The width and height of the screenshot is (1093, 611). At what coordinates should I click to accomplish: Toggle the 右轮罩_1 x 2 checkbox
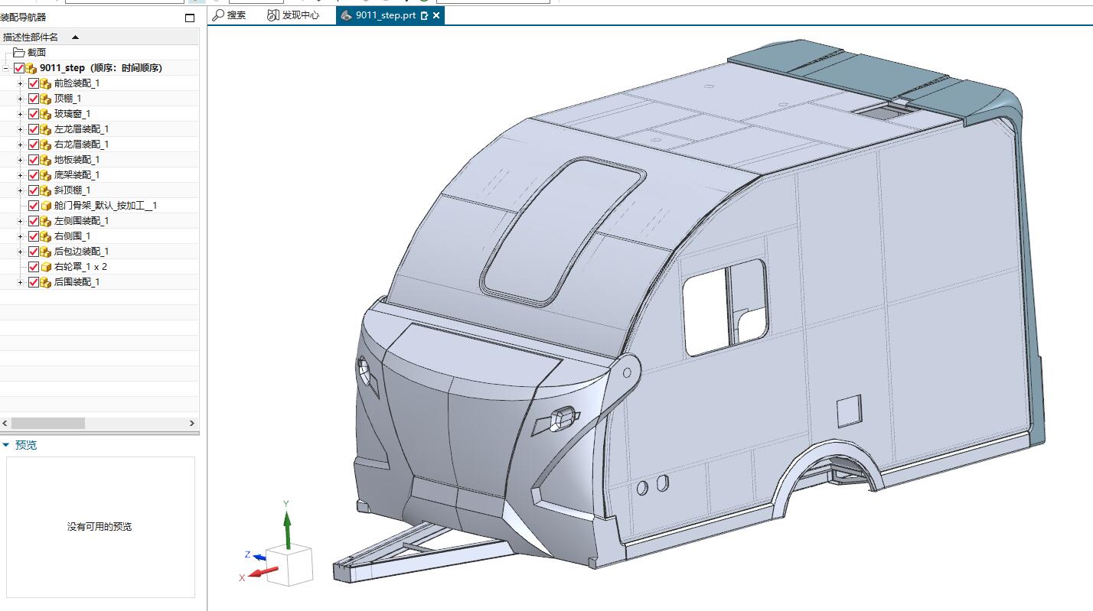[34, 267]
